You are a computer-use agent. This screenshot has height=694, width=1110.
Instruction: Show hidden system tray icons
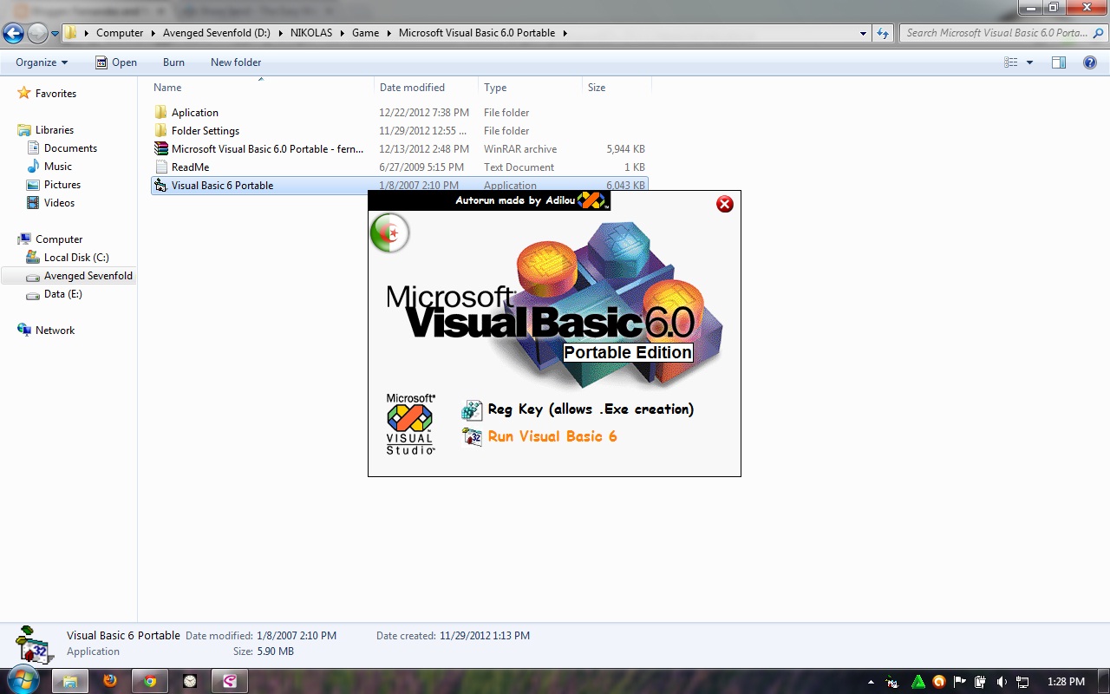click(872, 682)
